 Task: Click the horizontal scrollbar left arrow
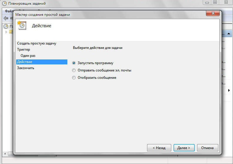pyautogui.click(x=5, y=154)
